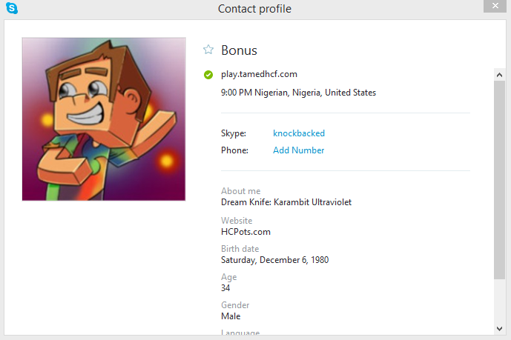Click the Add Number link
Image resolution: width=511 pixels, height=340 pixels.
[x=298, y=150]
